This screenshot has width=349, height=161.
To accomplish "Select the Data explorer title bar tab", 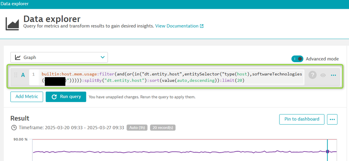I will (x=15, y=4).
